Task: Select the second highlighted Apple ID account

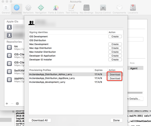Action: [14, 35]
